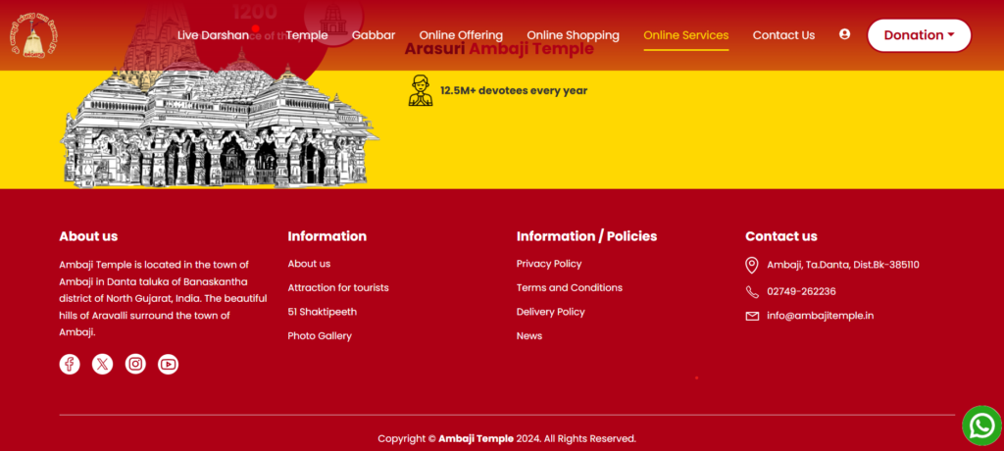Click phone number 02749-262236
The width and height of the screenshot is (1004, 451).
tap(801, 291)
